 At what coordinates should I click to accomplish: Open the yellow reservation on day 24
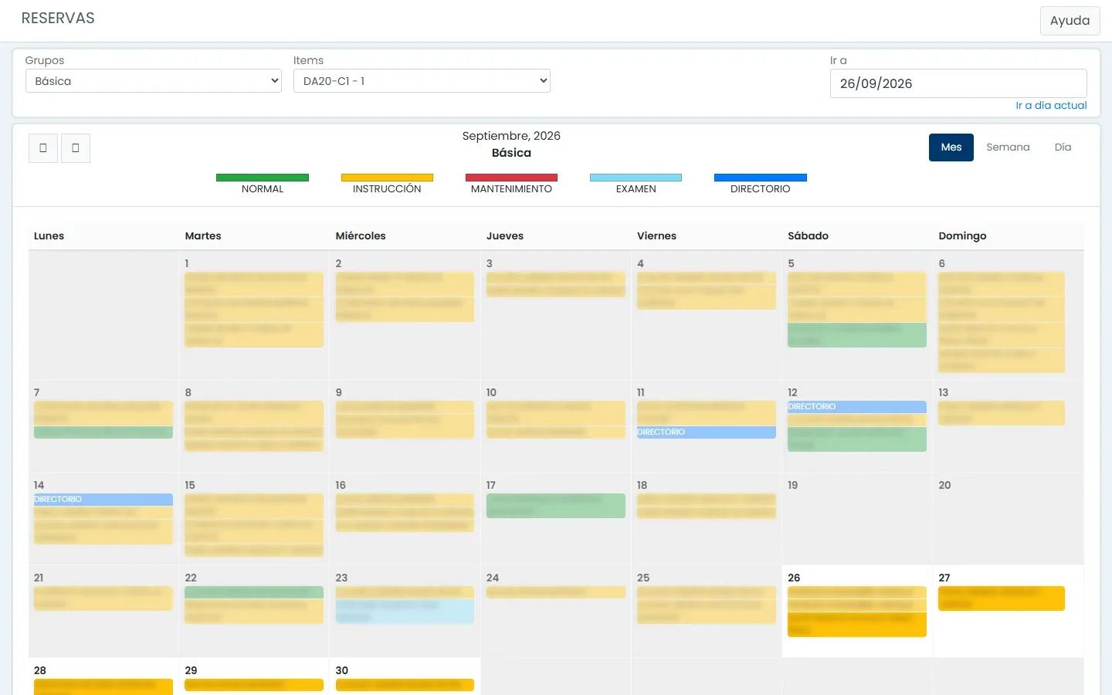tap(555, 592)
